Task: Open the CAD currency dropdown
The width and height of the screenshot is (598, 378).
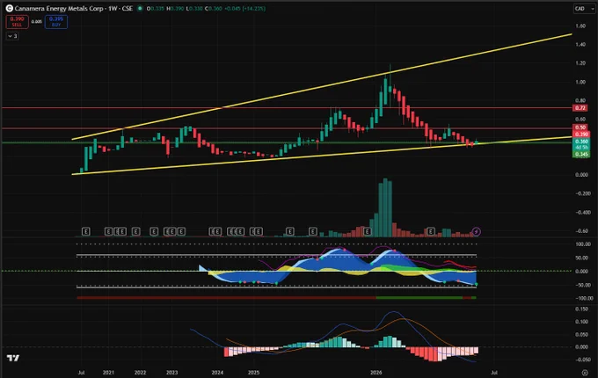Action: click(584, 9)
